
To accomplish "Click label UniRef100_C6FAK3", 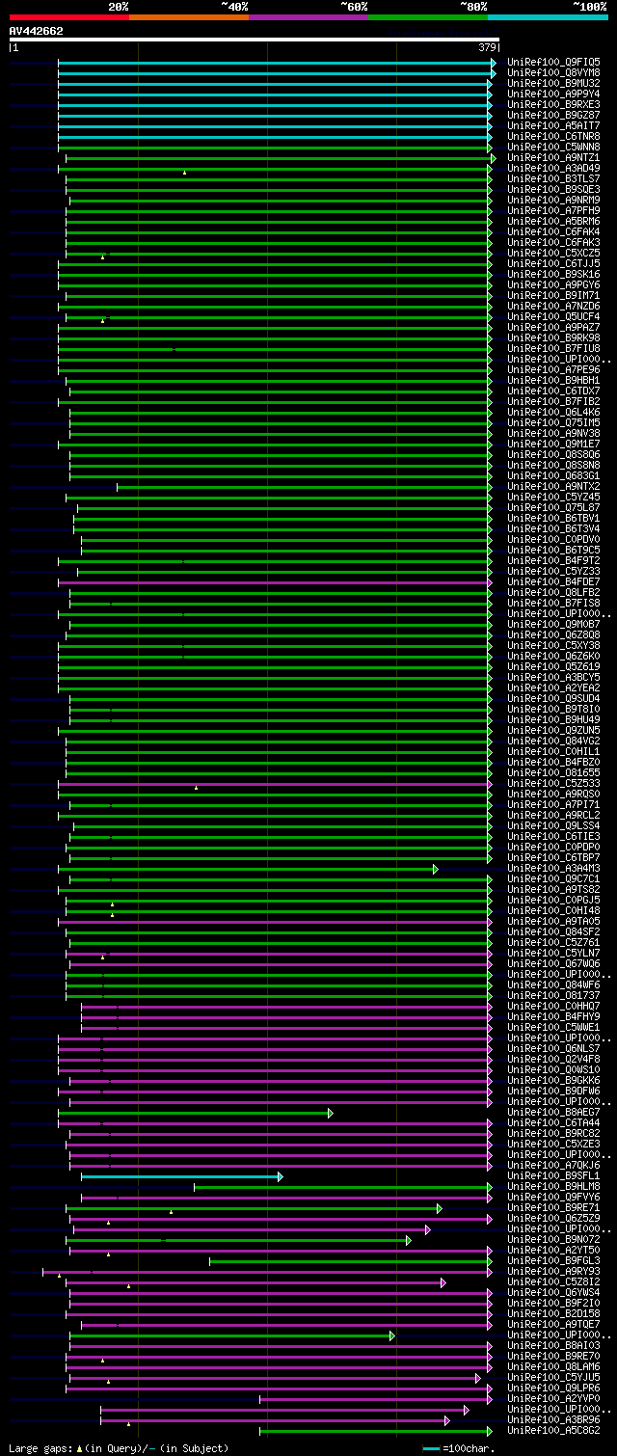I will tap(553, 242).
